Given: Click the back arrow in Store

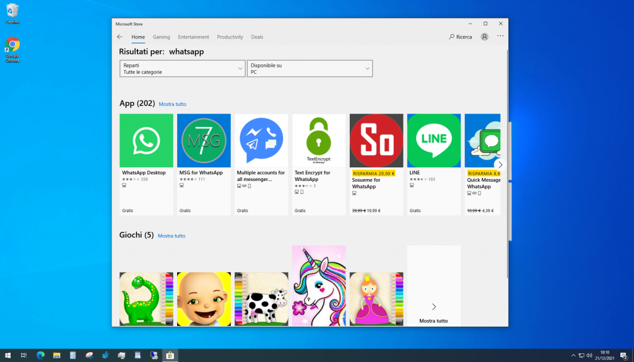Looking at the screenshot, I should click(x=120, y=37).
